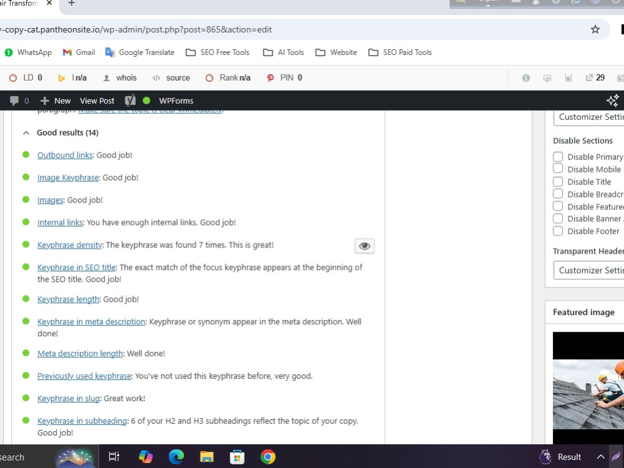624x468 pixels.
Task: Show hidden icons in system tray
Action: pyautogui.click(x=600, y=457)
